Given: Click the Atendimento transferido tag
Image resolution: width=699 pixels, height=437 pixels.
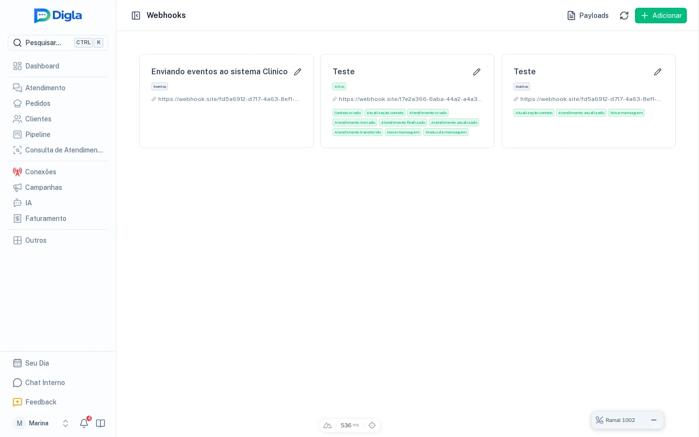Looking at the screenshot, I should [358, 132].
